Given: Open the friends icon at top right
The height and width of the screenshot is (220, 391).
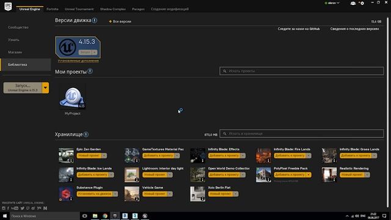Looking at the screenshot, I should (353, 3).
